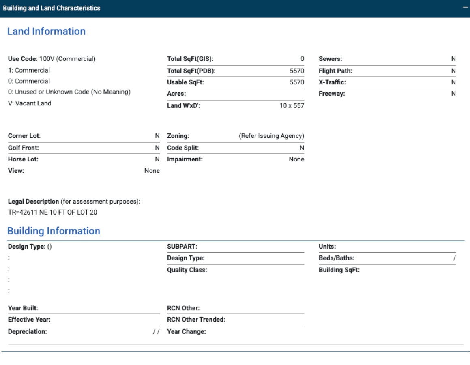Click the Total SqFt(GIS) label
This screenshot has height=365, width=470.
[x=190, y=59]
